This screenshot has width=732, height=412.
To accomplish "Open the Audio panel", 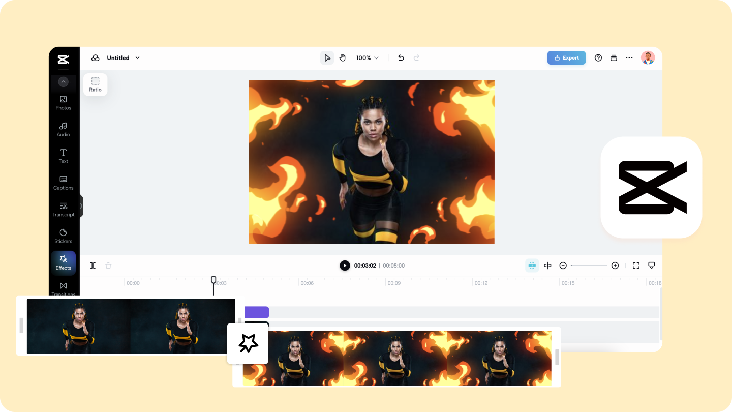I will click(x=63, y=129).
